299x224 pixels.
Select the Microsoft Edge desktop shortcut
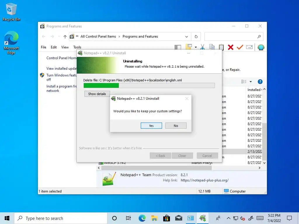coord(11,43)
